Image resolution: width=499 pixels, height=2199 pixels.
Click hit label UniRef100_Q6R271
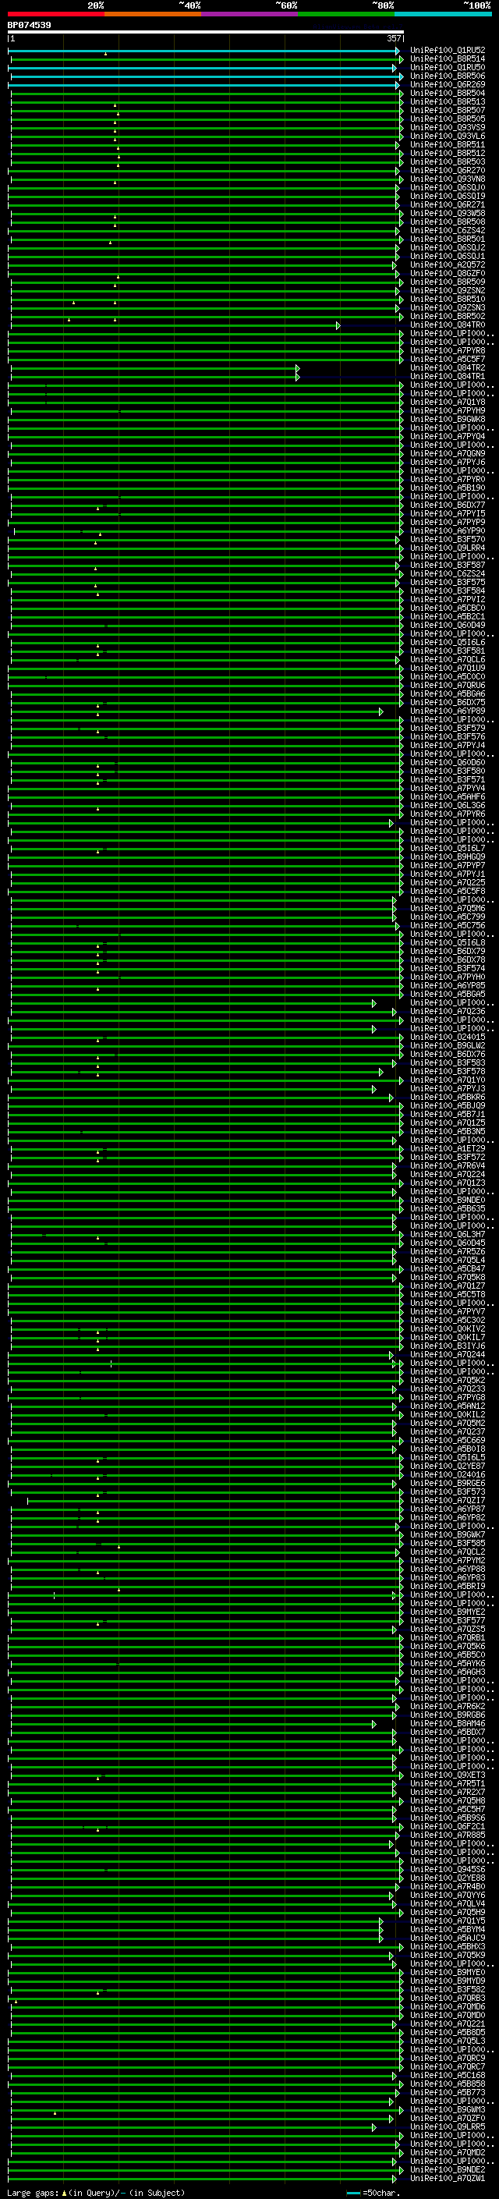click(x=448, y=205)
